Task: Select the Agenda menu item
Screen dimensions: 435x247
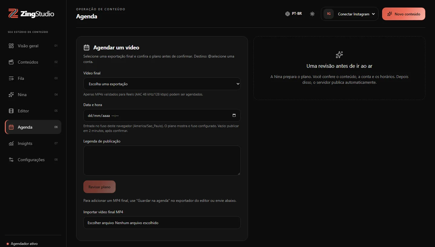Action: pyautogui.click(x=33, y=127)
